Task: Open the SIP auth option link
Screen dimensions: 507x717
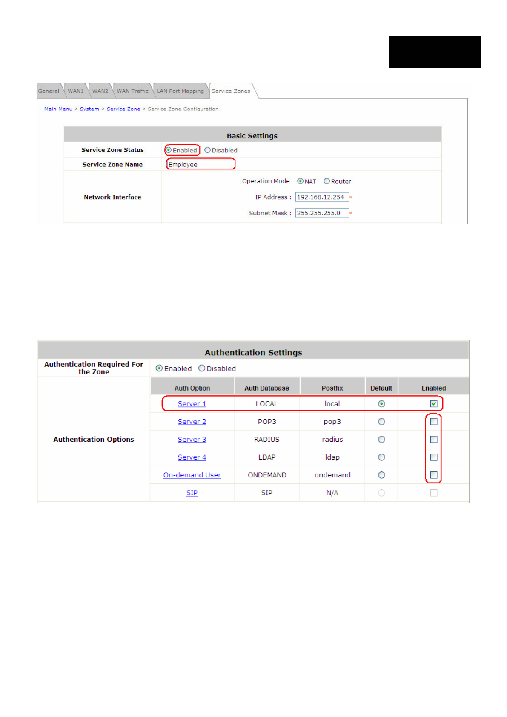Action: pos(192,493)
